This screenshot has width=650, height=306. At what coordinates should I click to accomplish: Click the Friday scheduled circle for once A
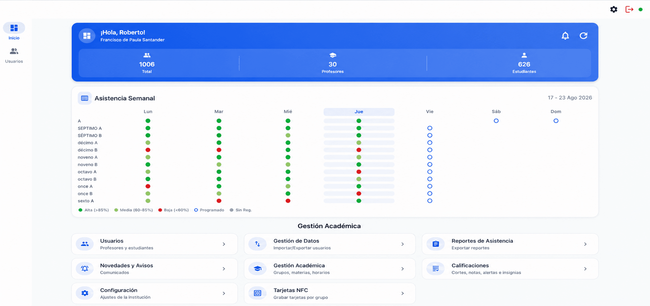430,186
